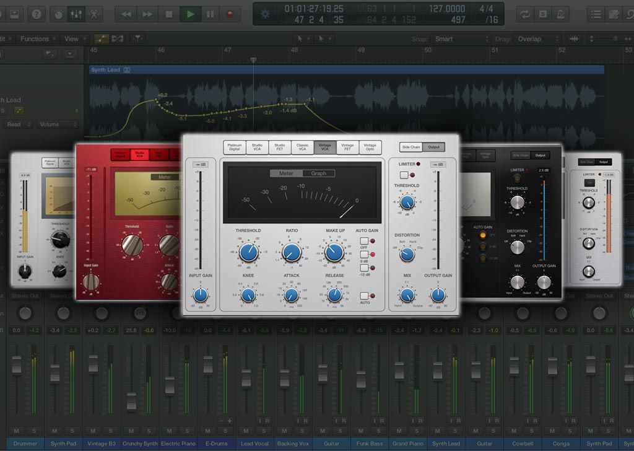
Task: Click the green Play button
Action: click(x=190, y=15)
